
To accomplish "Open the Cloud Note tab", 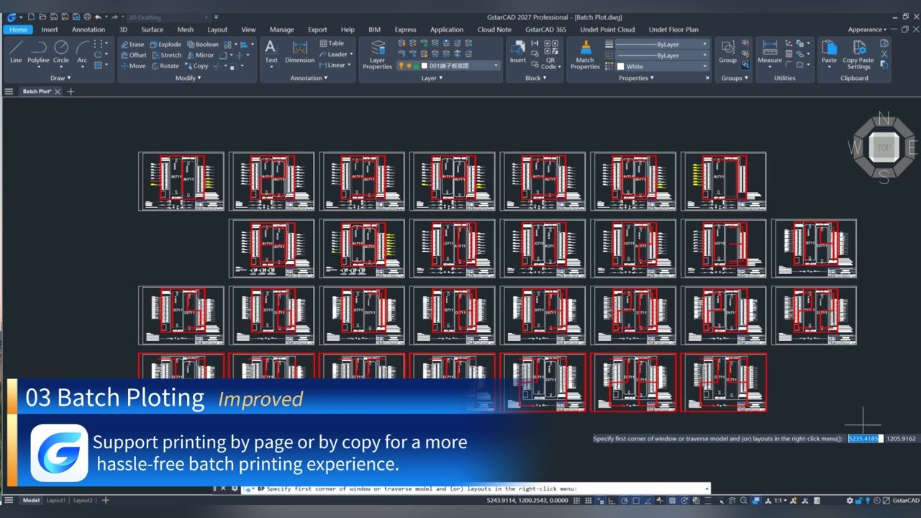I will pos(494,29).
